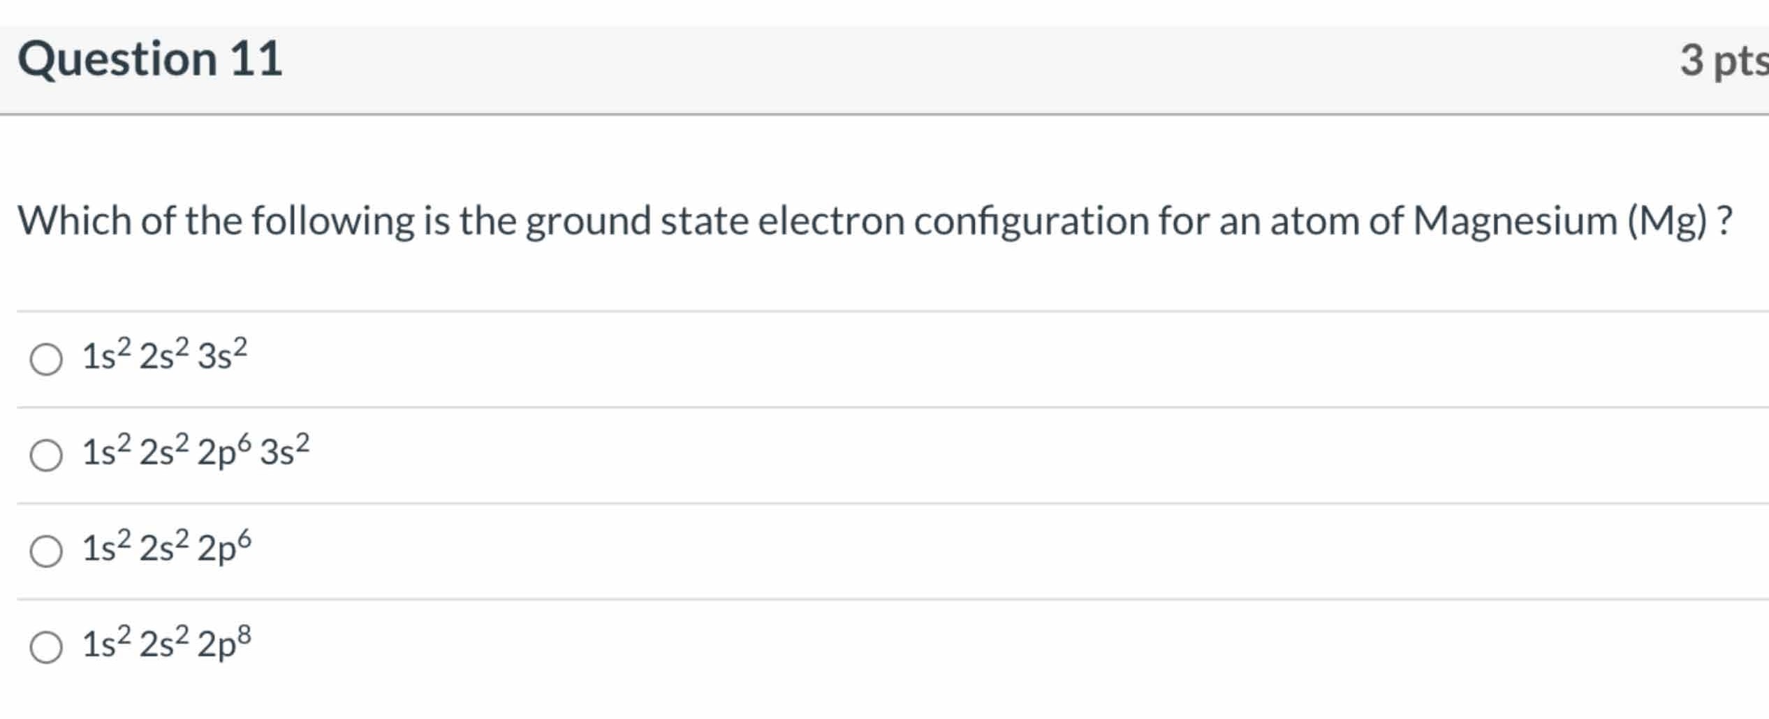
Task: Choose the radio button for 1s² 2s² 2p⁶ 3s²
Action: 46,455
